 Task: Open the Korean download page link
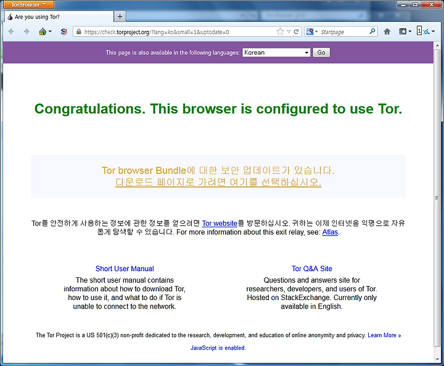218,182
